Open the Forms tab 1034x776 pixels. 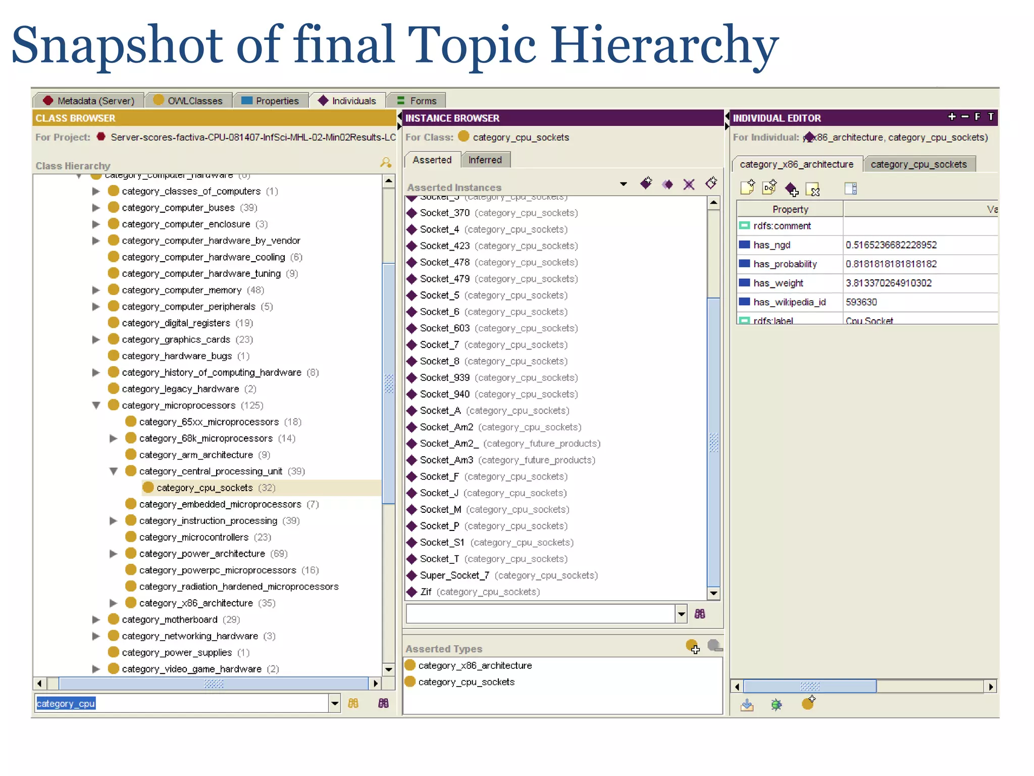click(417, 101)
